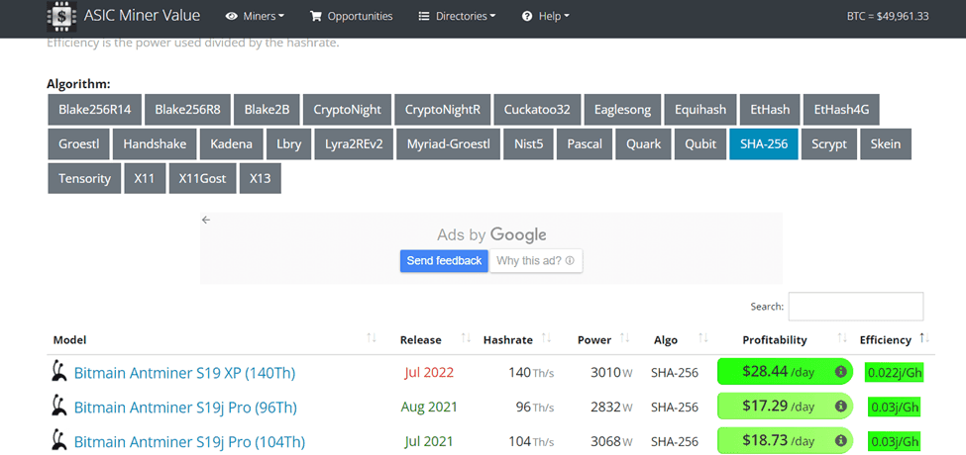Focus the Search input field
This screenshot has width=966, height=455.
click(856, 307)
